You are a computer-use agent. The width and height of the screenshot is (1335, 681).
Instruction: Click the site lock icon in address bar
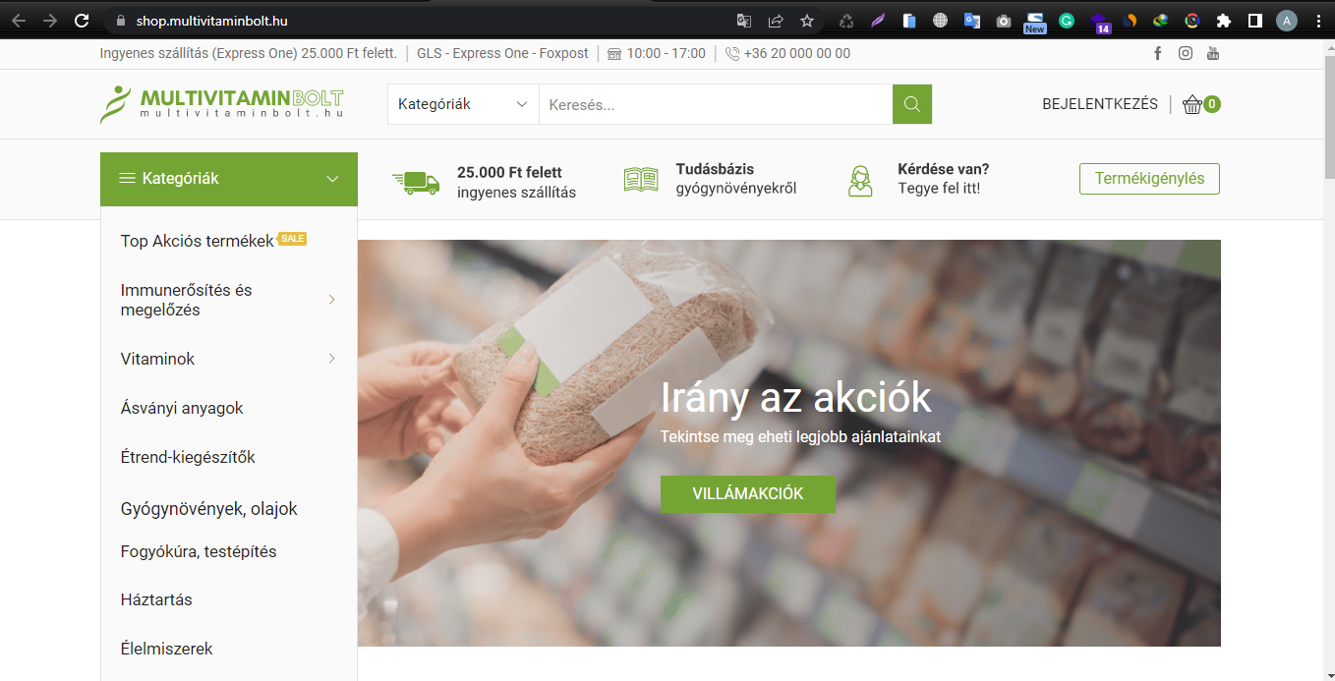tap(122, 20)
